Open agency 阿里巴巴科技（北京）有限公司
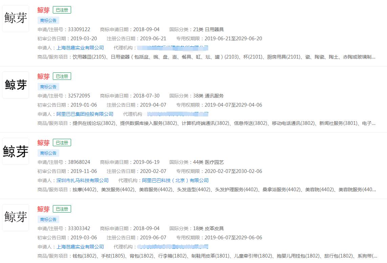387x263 pixels. [175, 180]
